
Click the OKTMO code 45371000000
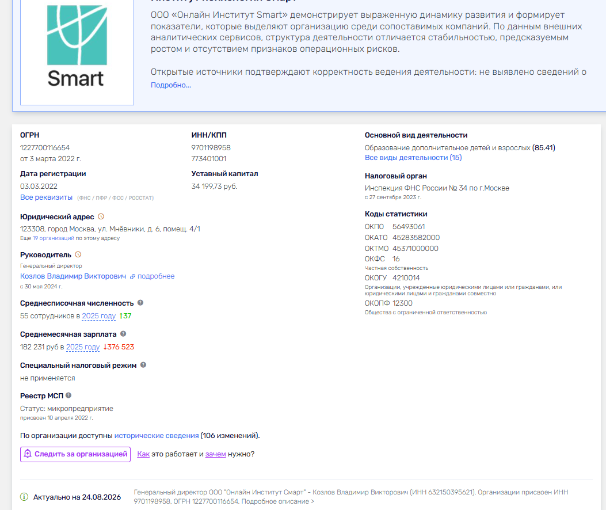pos(416,249)
